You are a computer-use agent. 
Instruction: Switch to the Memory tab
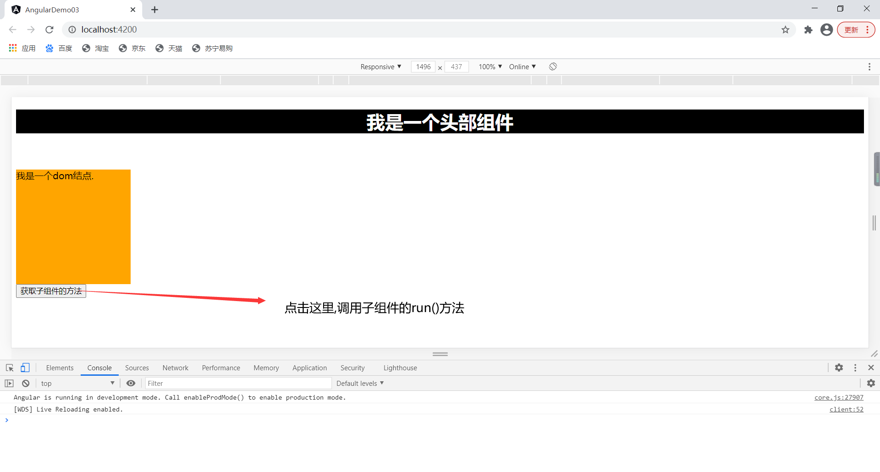pos(266,368)
